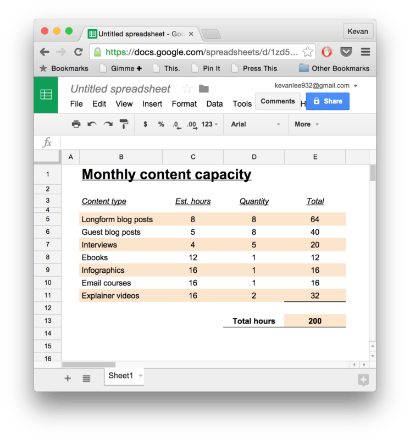Increase decimal places
Screen dimensions: 410x440
[x=191, y=124]
